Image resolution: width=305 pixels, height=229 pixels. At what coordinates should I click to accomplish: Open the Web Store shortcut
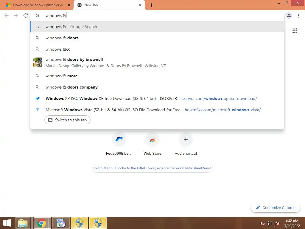[x=152, y=144]
